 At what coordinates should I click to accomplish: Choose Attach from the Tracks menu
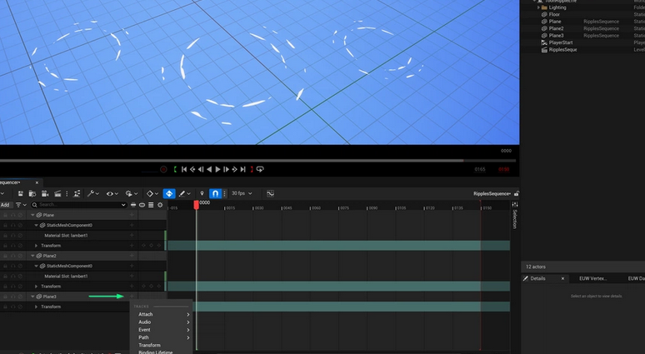point(146,314)
